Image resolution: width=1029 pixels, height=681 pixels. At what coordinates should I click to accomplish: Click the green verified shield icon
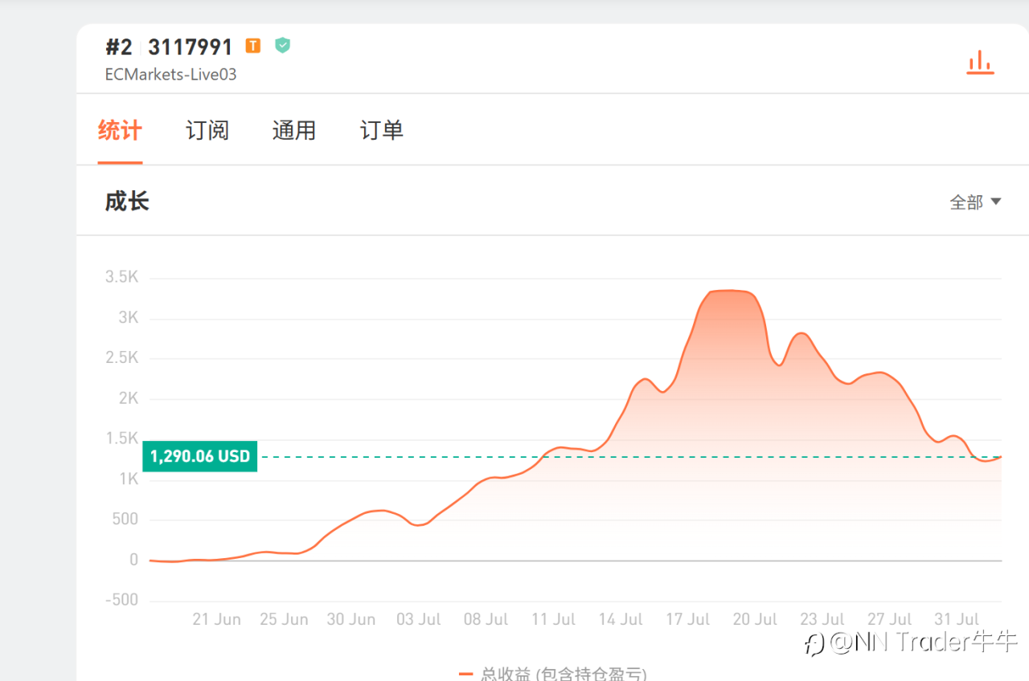tap(282, 46)
